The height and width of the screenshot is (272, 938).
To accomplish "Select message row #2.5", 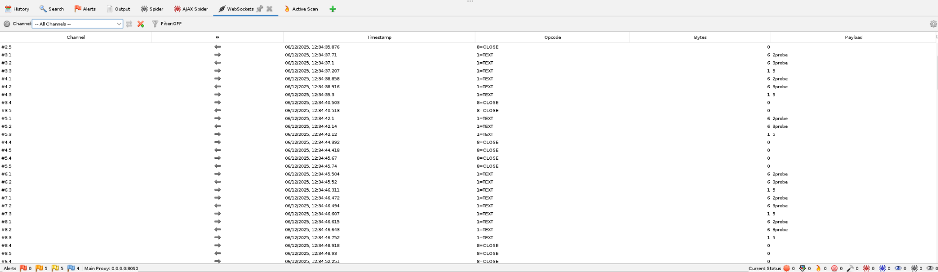I will pyautogui.click(x=468, y=47).
